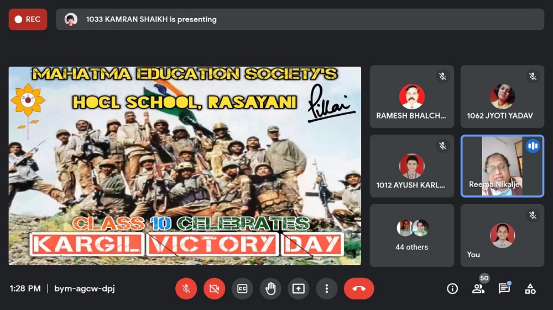Leave the call with the red hang-up button
The width and height of the screenshot is (553, 310).
(359, 288)
